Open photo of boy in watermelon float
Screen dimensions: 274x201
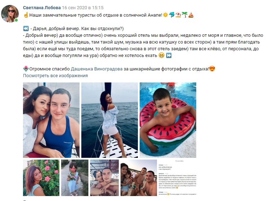pos(168,120)
